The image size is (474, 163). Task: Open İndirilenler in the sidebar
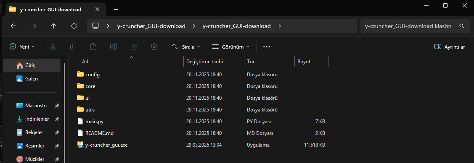[32, 119]
